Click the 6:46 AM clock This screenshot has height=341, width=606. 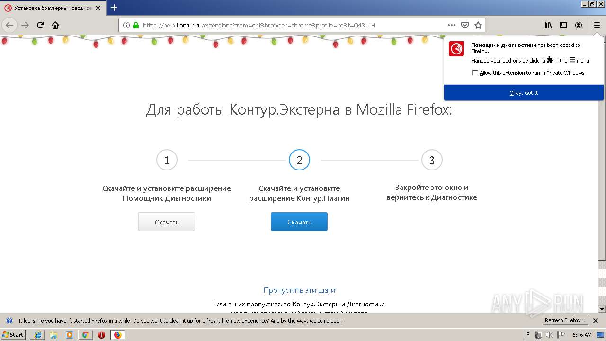point(582,334)
